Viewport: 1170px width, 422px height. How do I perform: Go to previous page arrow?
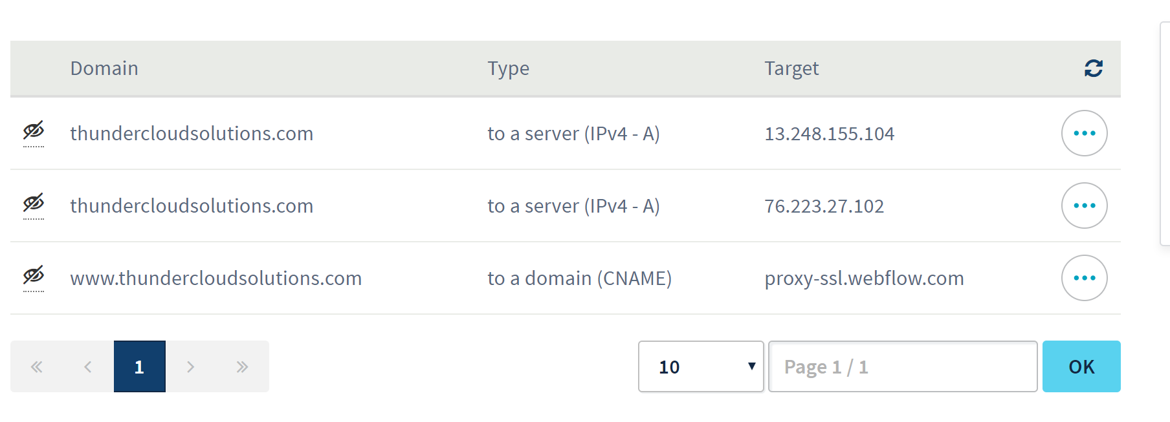click(88, 367)
